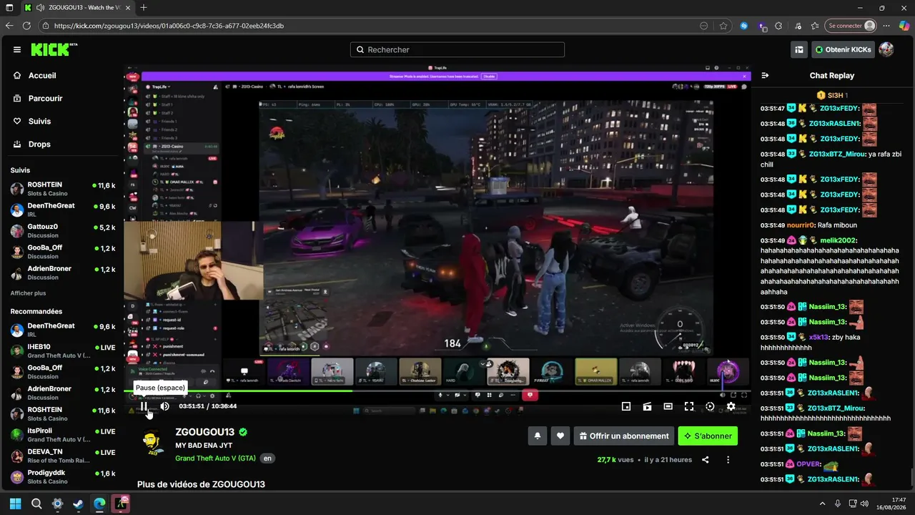
Task: Open the user profile avatar menu
Action: [x=886, y=49]
